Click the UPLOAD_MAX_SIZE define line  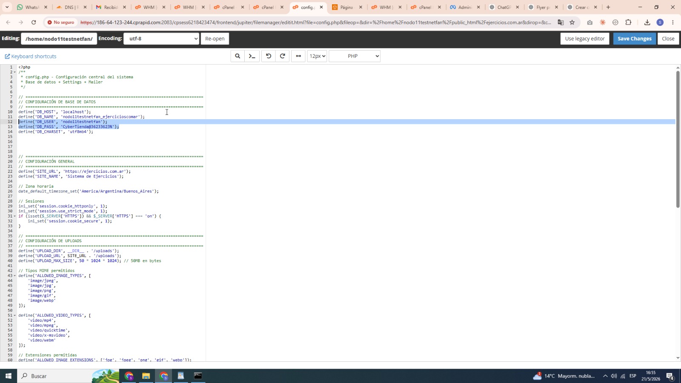tap(90, 261)
